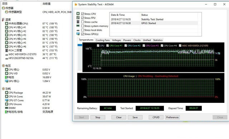
Task: Uncheck CPU Core #4 graph legend checkbox
Action: [x=162, y=45]
